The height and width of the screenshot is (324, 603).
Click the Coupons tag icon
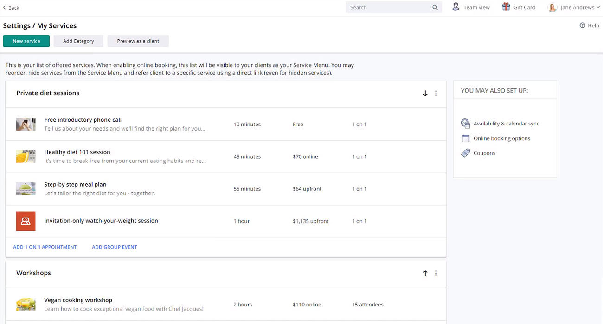[x=466, y=153]
